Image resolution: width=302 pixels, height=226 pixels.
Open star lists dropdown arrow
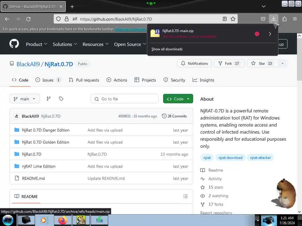click(283, 64)
